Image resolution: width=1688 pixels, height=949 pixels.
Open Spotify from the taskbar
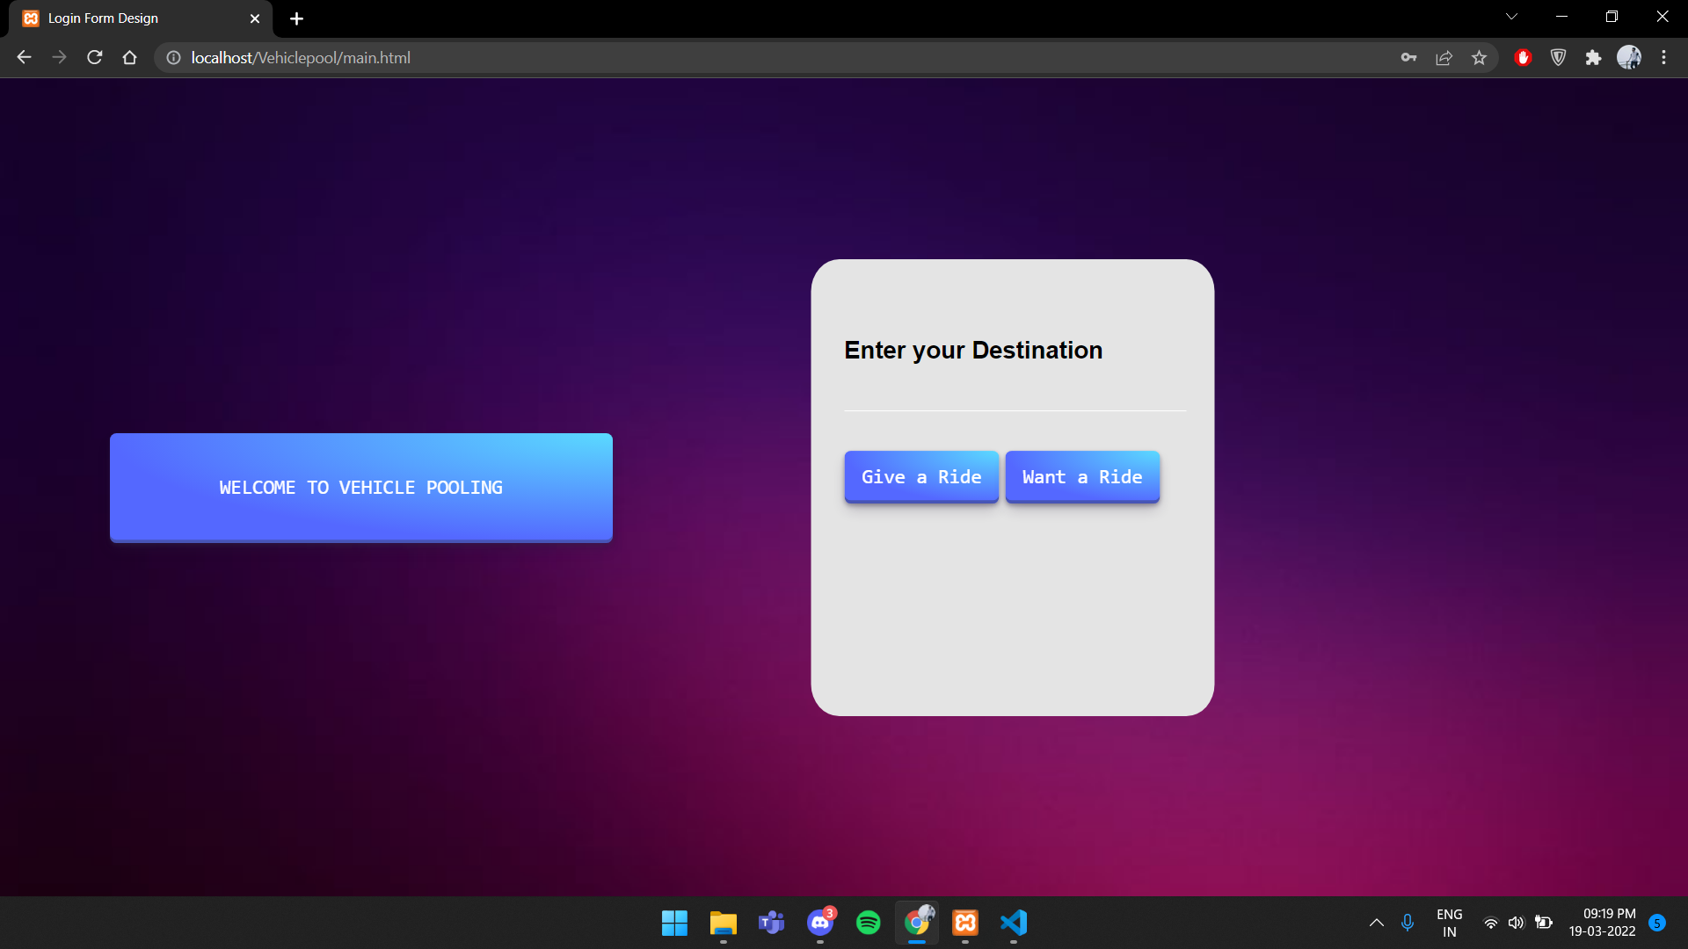tap(868, 923)
